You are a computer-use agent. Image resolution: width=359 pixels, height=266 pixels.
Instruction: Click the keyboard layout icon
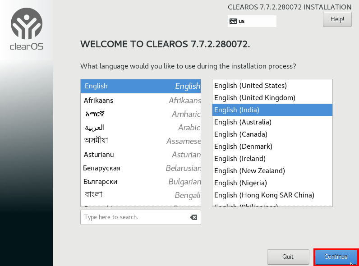(x=233, y=21)
